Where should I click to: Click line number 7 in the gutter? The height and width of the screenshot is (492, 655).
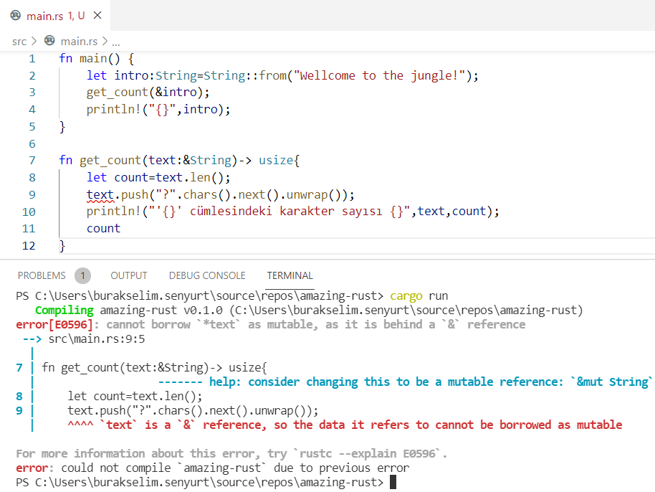(32, 161)
